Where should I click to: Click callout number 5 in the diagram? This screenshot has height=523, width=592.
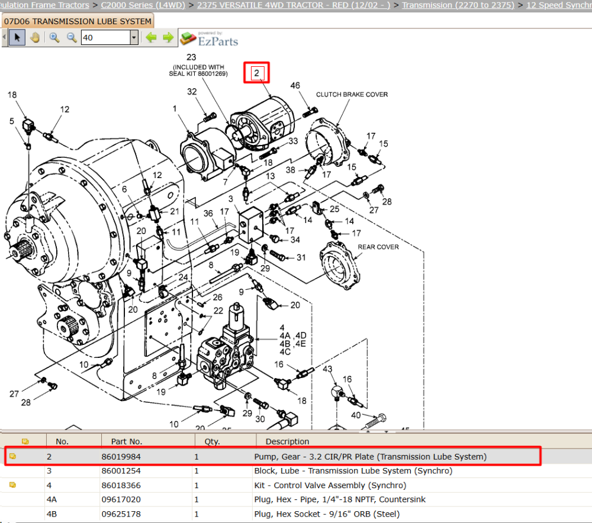click(x=12, y=121)
